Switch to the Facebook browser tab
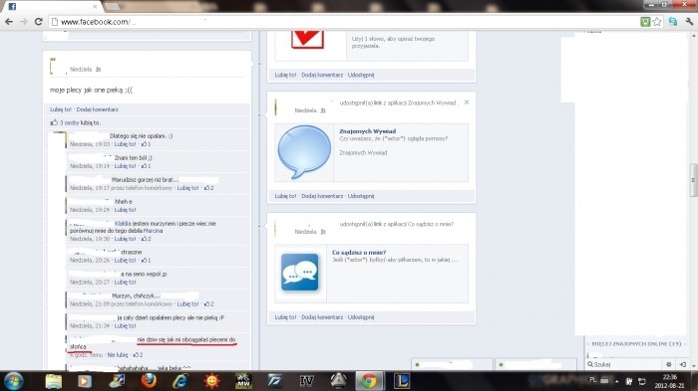Screen dimensions: 698x391 52,6
